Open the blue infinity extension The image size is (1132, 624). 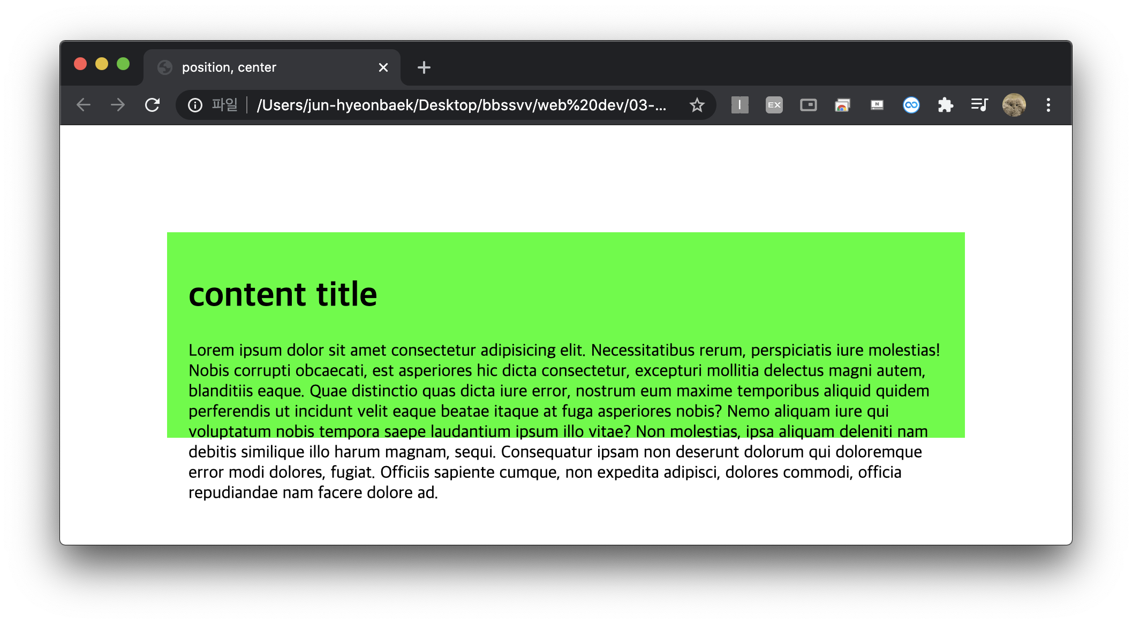(x=911, y=105)
